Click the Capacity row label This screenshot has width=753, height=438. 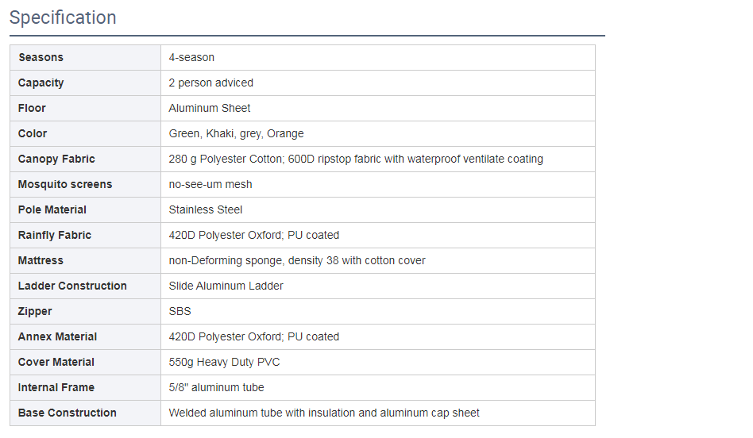41,83
